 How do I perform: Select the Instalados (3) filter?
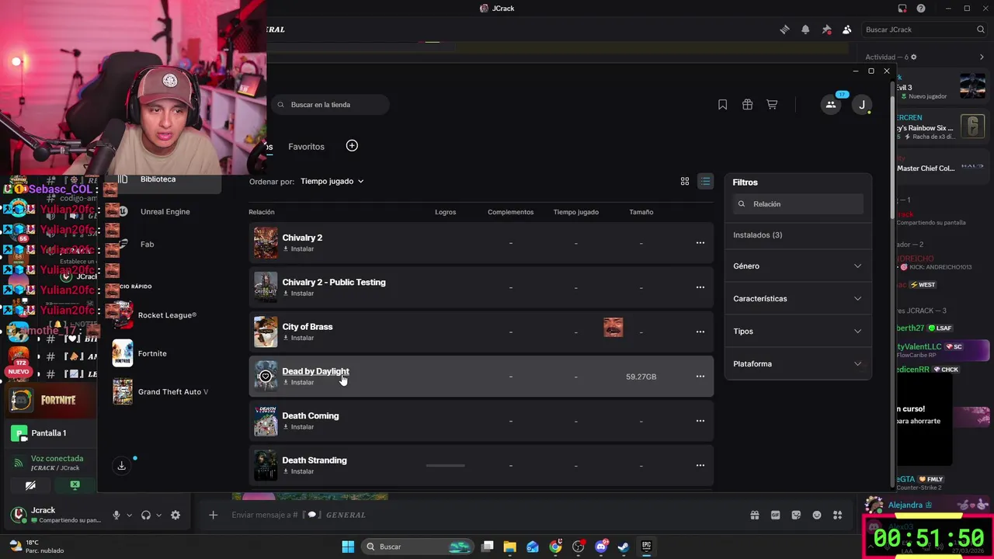coord(757,234)
